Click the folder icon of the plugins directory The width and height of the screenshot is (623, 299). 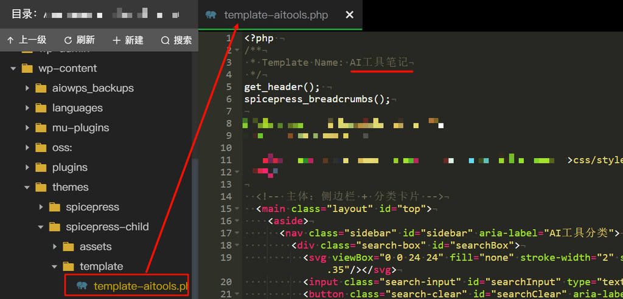point(41,167)
